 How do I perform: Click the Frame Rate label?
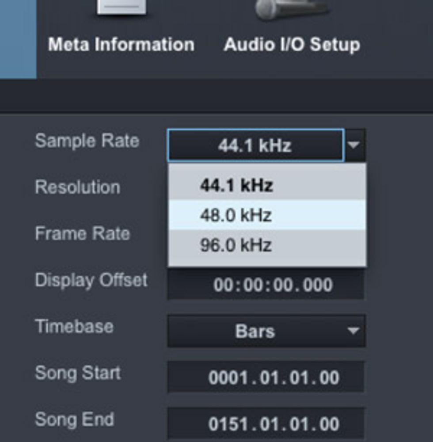click(82, 233)
